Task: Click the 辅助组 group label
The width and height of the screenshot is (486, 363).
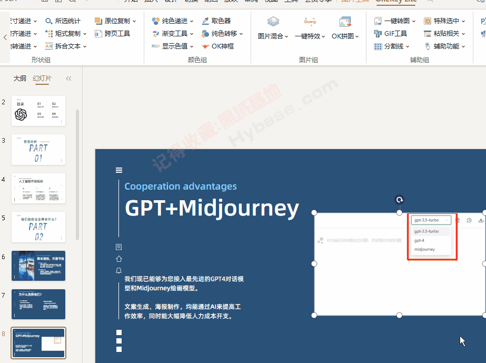Action: point(420,60)
